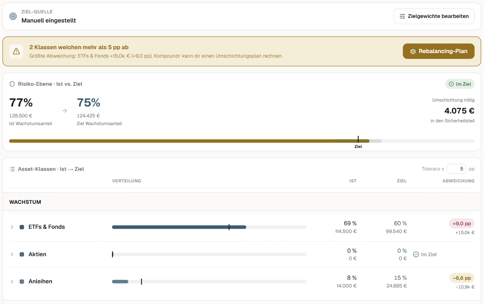Click the Aktien color square
This screenshot has width=484, height=304.
coord(22,254)
